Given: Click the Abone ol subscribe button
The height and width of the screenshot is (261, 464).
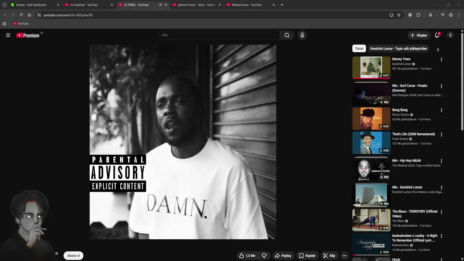Looking at the screenshot, I should (x=73, y=256).
